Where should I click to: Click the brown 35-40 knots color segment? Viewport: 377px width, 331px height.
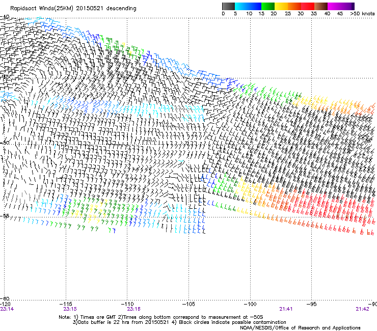(x=321, y=6)
